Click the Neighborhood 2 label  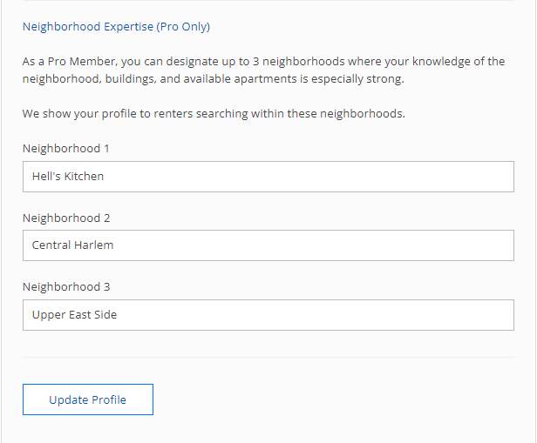pos(66,218)
